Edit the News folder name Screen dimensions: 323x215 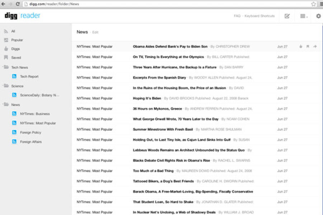tap(95, 32)
